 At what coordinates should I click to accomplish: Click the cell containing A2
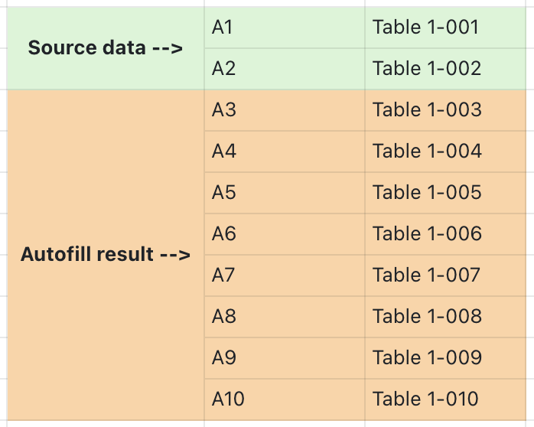285,69
